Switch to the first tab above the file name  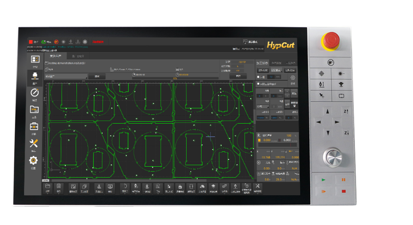click(x=55, y=56)
